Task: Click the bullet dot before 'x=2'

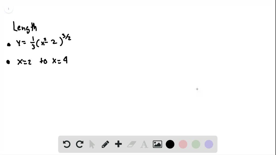Action: coord(8,62)
